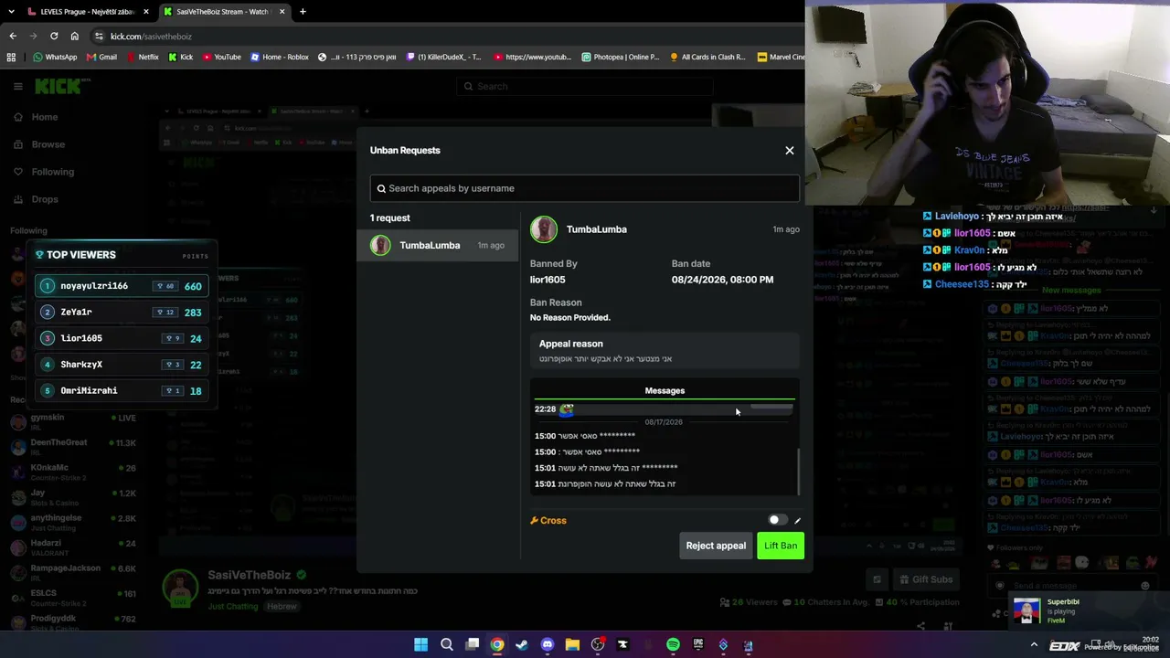1170x658 pixels.
Task: Open the gymskin channel in the sidebar
Action: tap(73, 421)
